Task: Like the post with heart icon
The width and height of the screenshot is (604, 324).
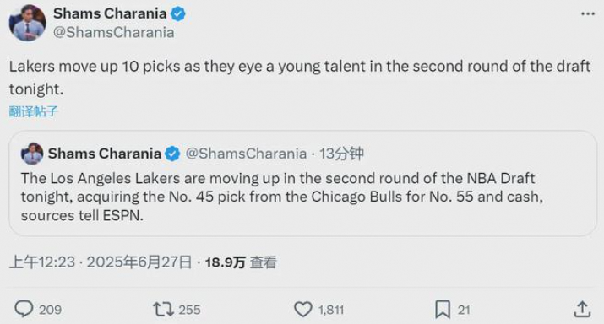Action: coord(303,310)
